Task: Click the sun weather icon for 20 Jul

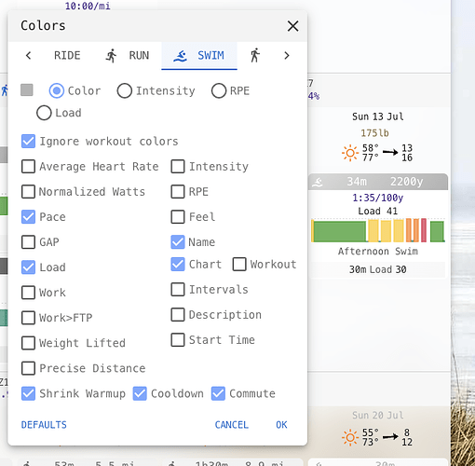Action: (x=350, y=437)
